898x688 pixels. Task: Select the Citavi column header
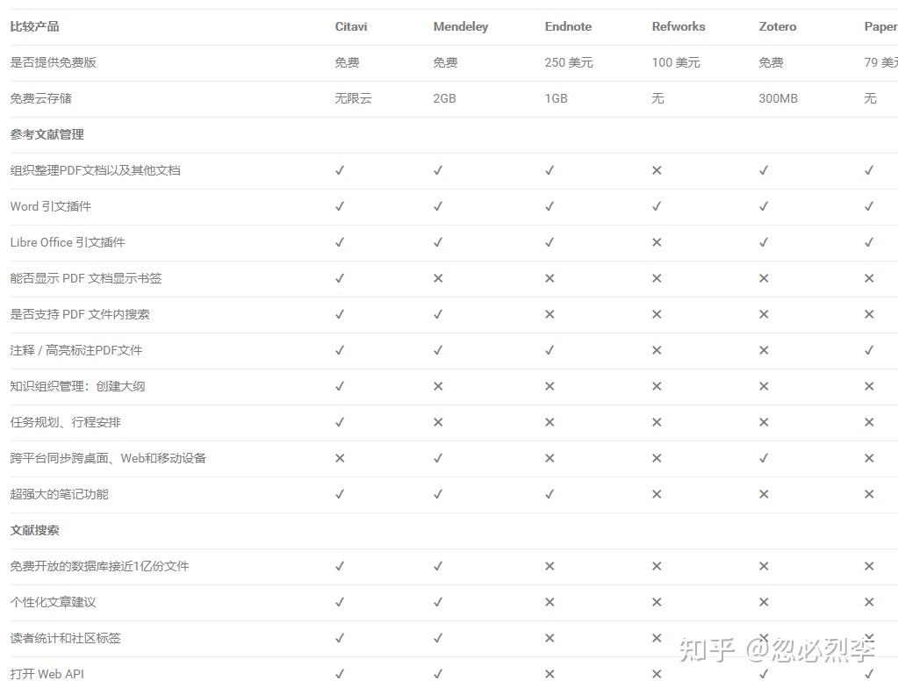pos(351,26)
